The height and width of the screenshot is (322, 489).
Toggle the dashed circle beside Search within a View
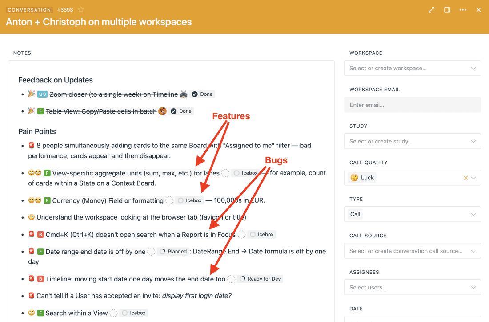(x=113, y=313)
